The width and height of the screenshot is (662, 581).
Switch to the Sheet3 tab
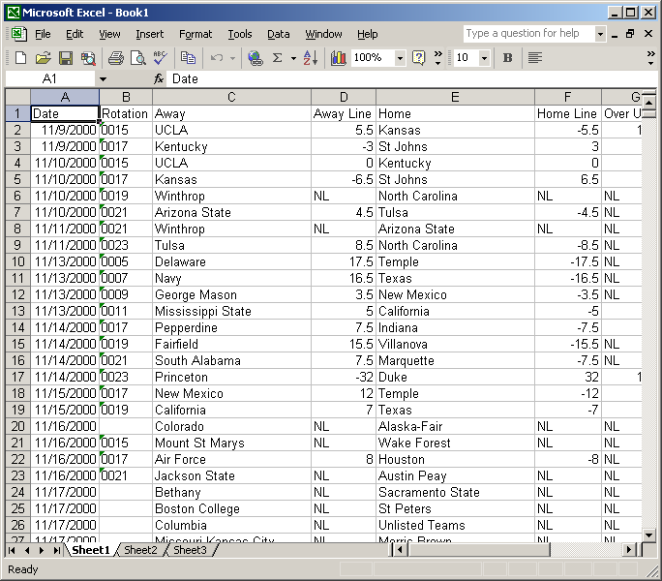(x=190, y=550)
